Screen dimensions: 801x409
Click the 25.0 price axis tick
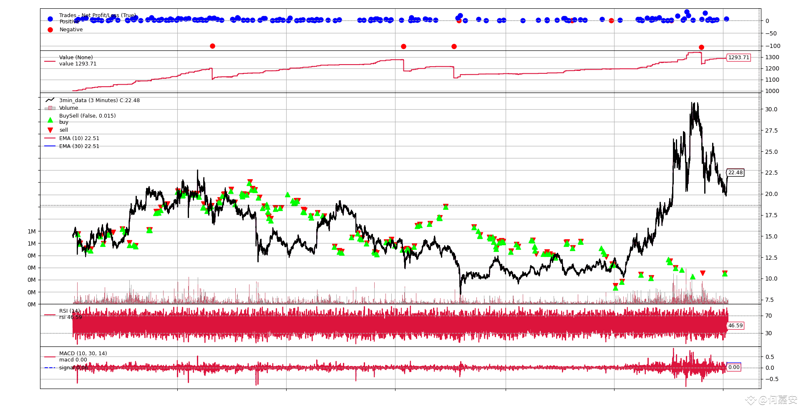pyautogui.click(x=771, y=152)
